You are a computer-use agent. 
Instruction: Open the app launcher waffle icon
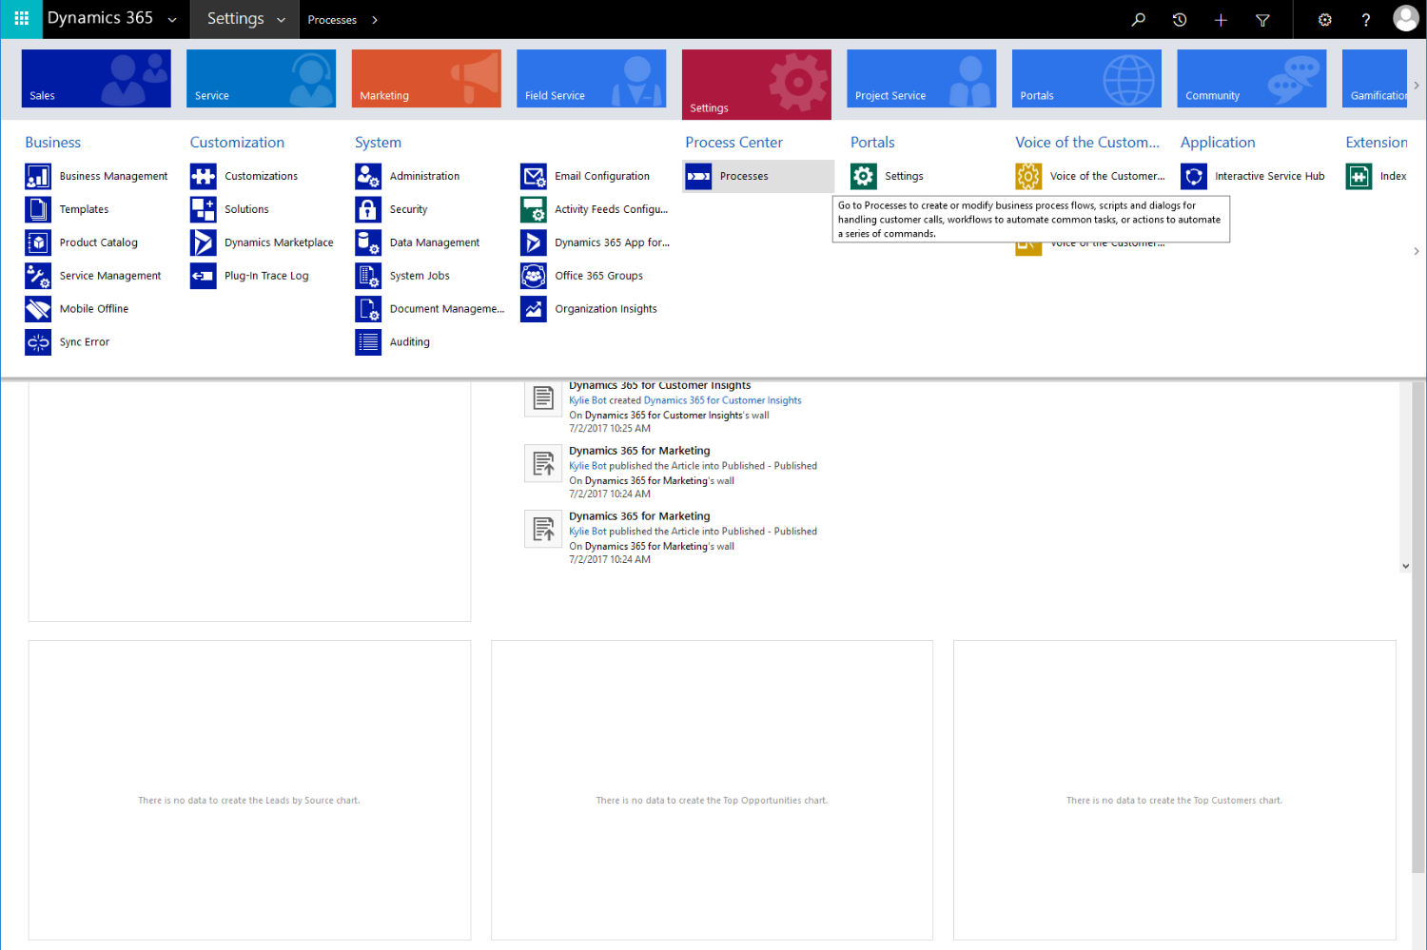coord(21,19)
